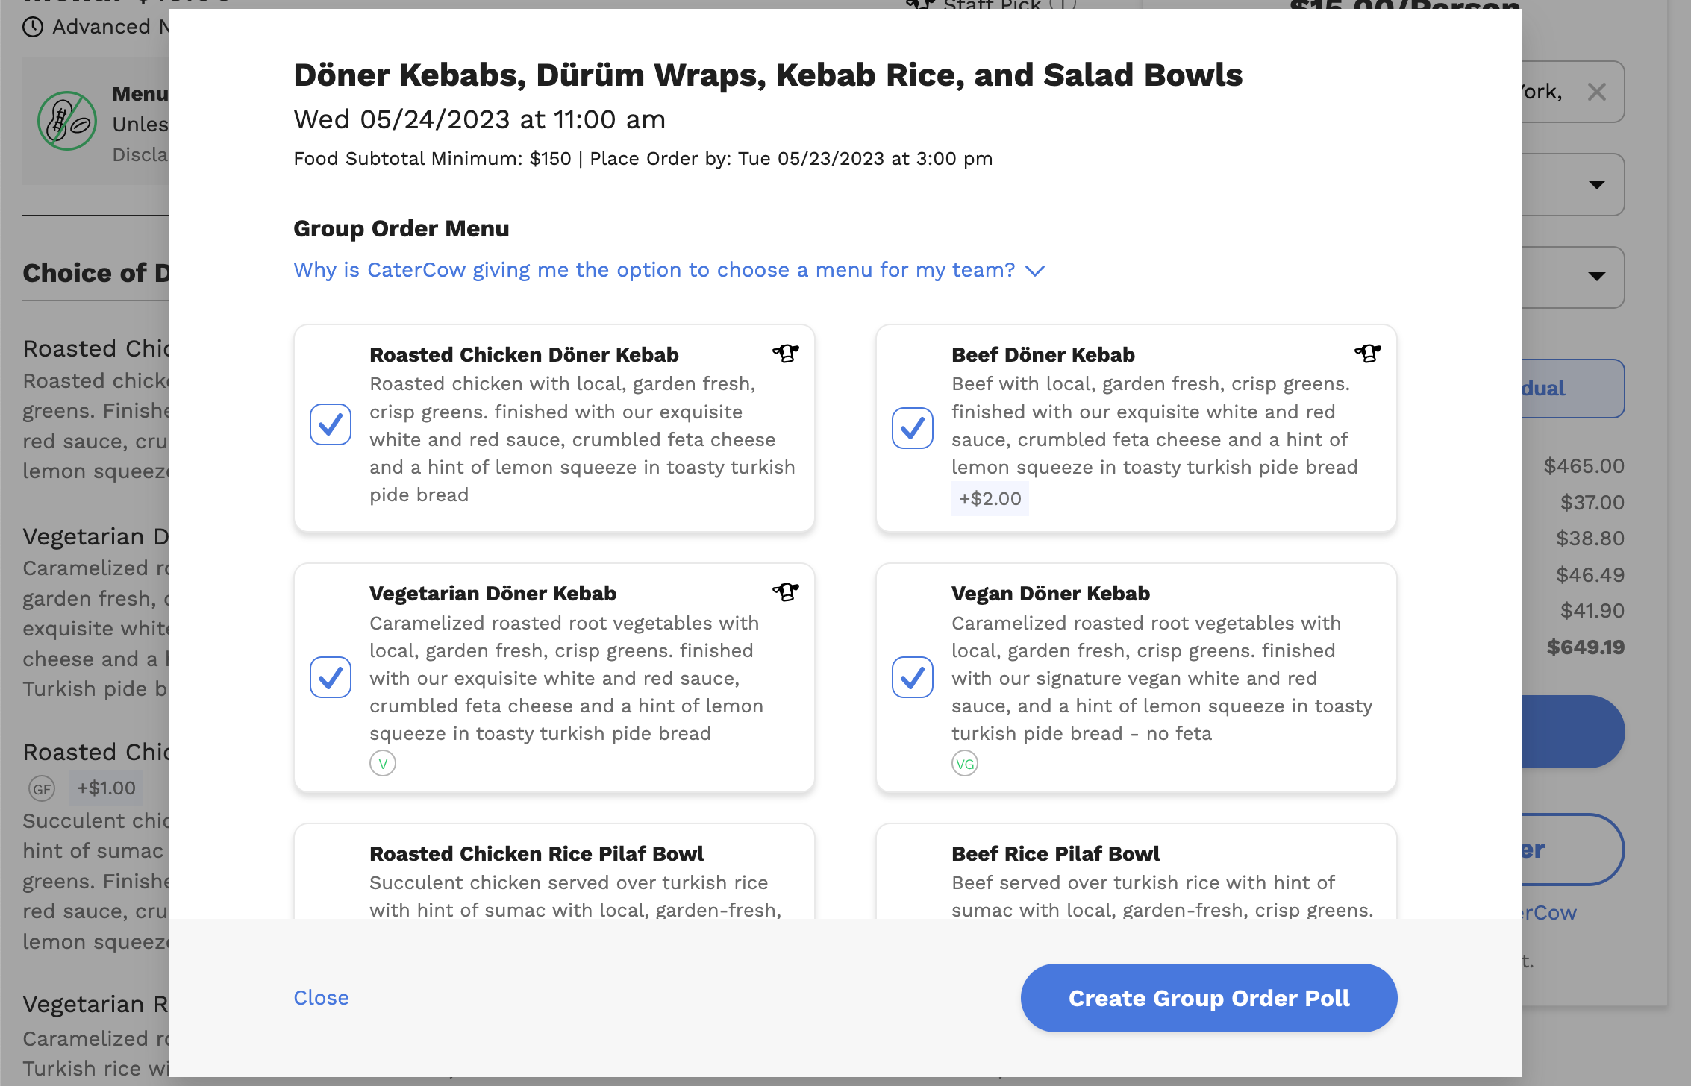
Task: Select the Beef Rice Pilaf Bowl card
Action: (1136, 873)
